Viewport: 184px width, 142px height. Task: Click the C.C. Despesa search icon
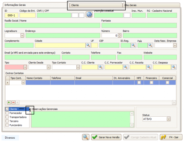[174, 67]
